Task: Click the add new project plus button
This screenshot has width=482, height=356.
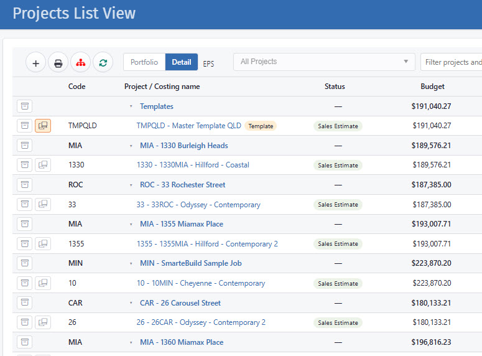Action: pyautogui.click(x=35, y=63)
